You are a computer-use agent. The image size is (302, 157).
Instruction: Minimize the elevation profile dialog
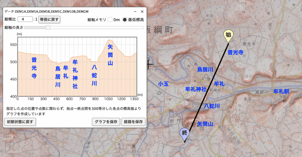click(135, 11)
